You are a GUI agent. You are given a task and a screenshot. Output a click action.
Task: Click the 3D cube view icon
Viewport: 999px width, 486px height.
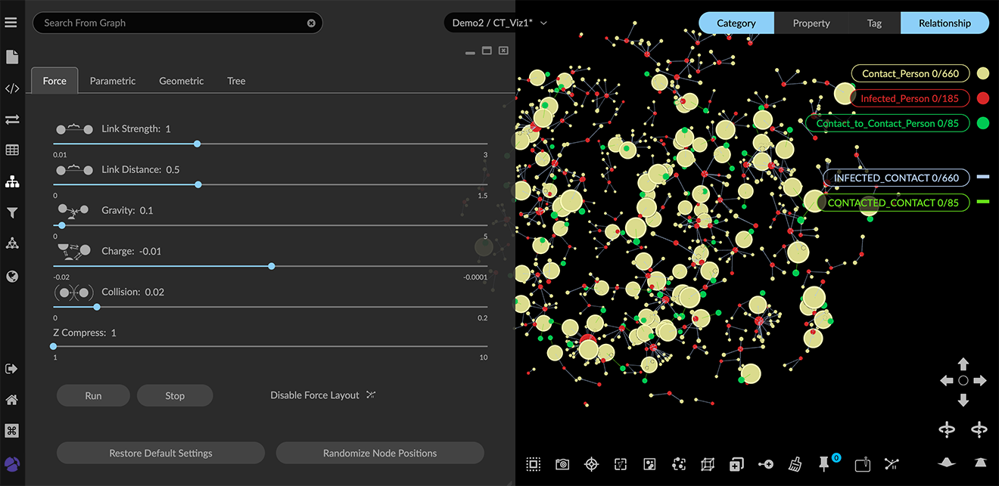coord(708,464)
